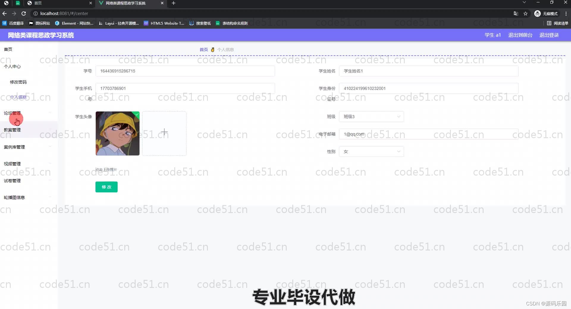Expand the 教案管理 sidebar menu

pos(12,130)
